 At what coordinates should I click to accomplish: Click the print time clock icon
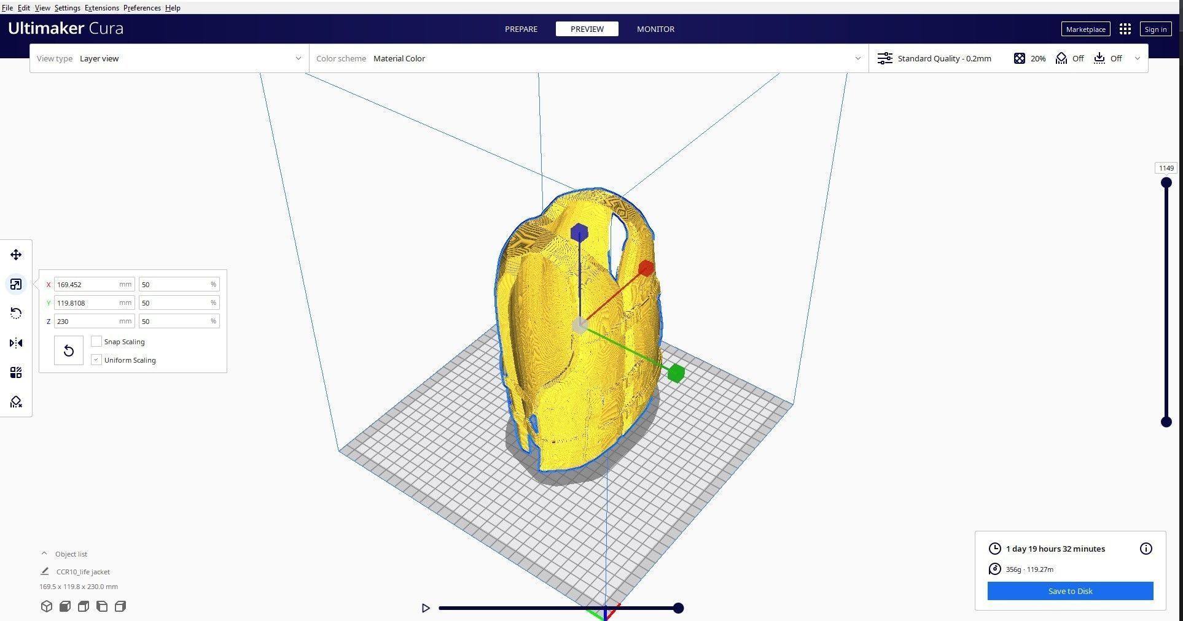(x=994, y=549)
